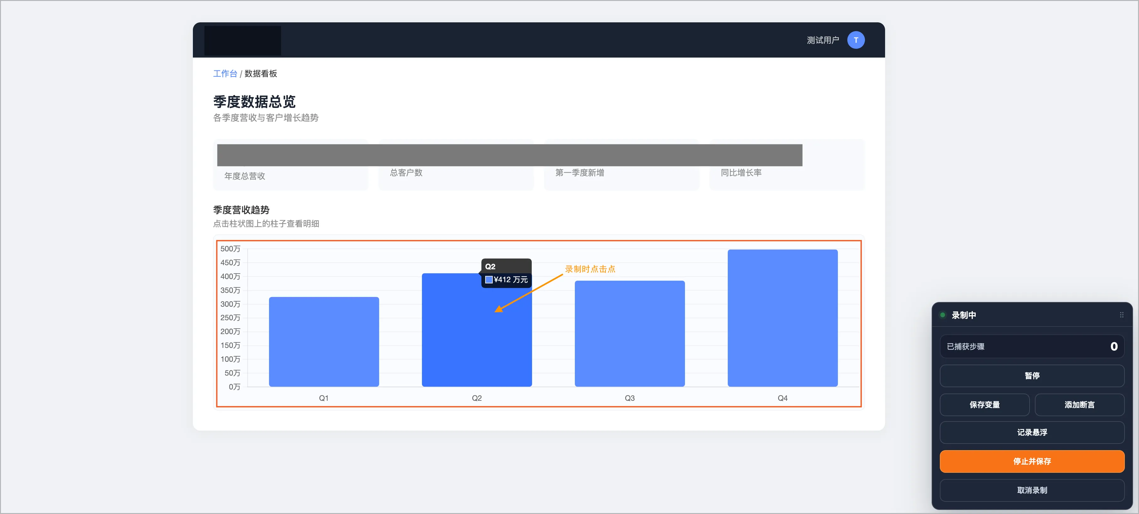The width and height of the screenshot is (1139, 514).
Task: Select the Q4 bar in chart
Action: [782, 318]
